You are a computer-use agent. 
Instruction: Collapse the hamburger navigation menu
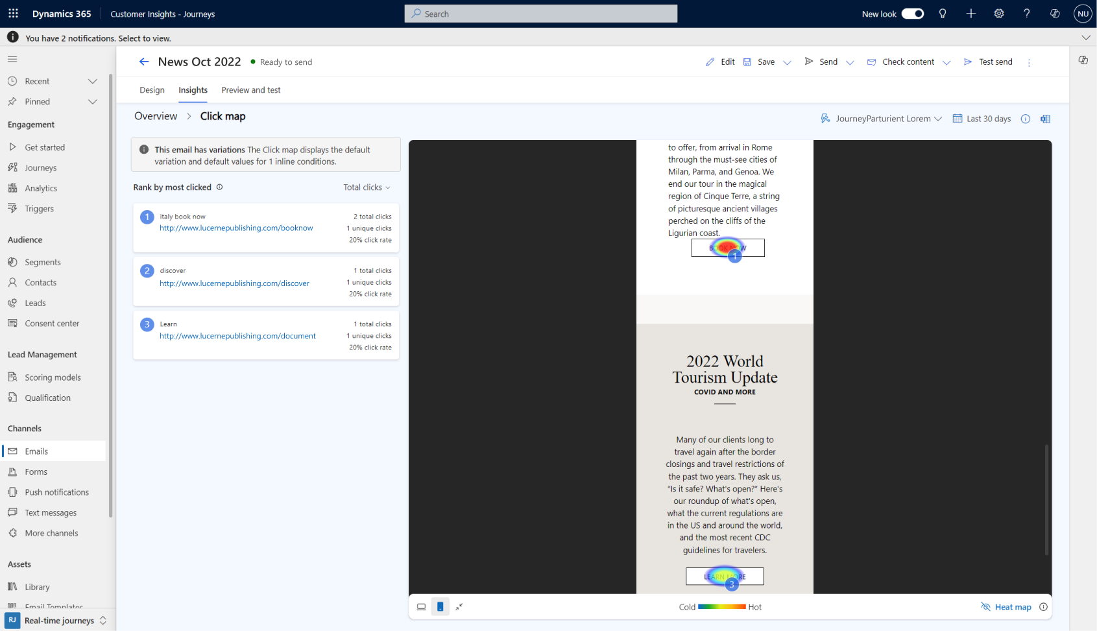pos(12,59)
